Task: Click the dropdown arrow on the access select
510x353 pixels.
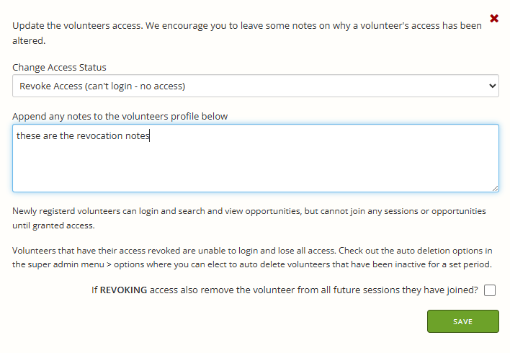Action: [493, 86]
